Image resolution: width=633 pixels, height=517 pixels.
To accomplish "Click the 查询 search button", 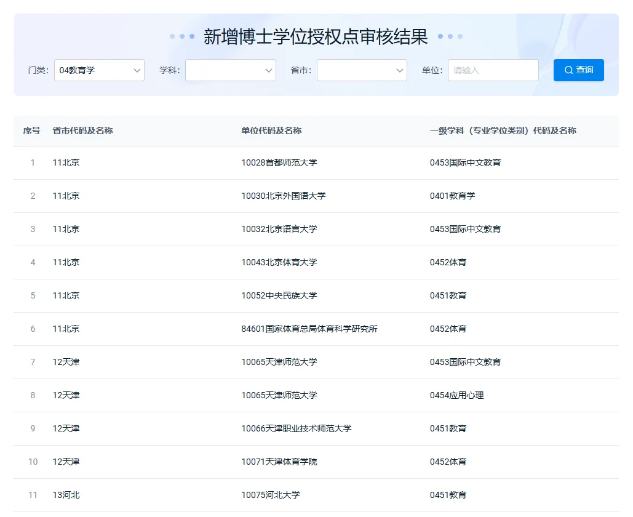I will (578, 70).
